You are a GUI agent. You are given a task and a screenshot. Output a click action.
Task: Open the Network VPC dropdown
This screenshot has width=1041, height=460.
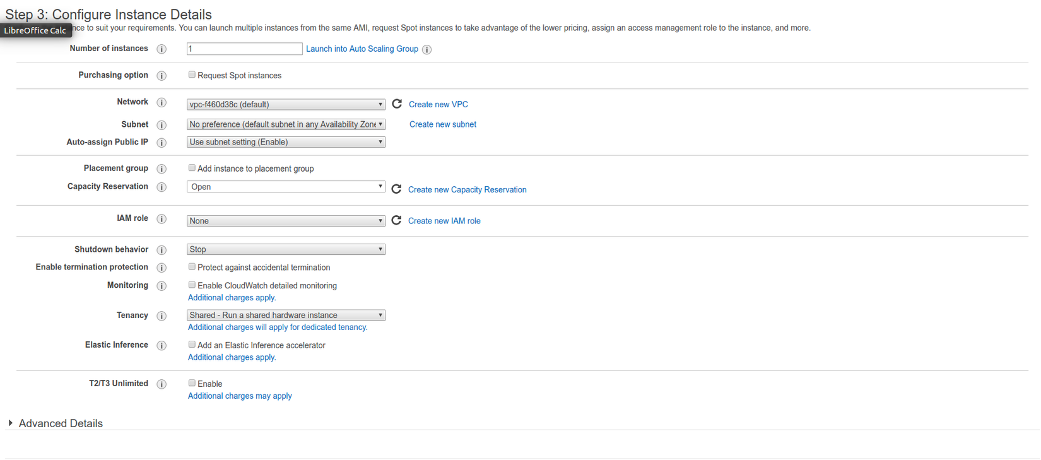286,104
